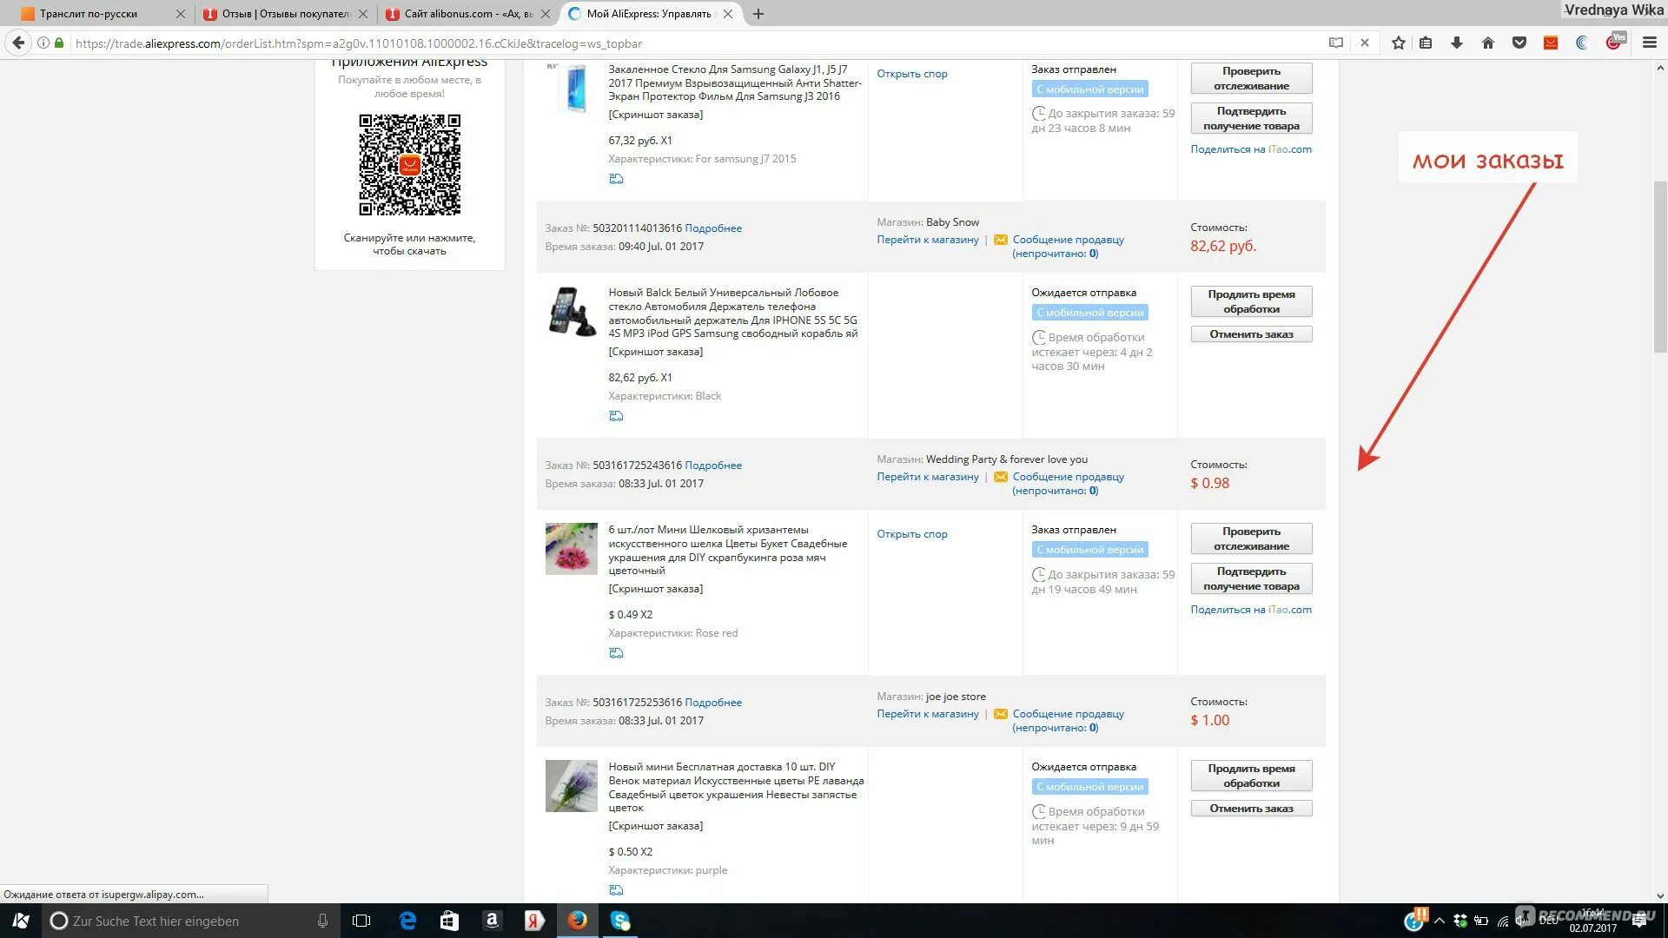Image resolution: width=1668 pixels, height=938 pixels.
Task: Click truck icon under phone holder item
Action: [x=616, y=416]
